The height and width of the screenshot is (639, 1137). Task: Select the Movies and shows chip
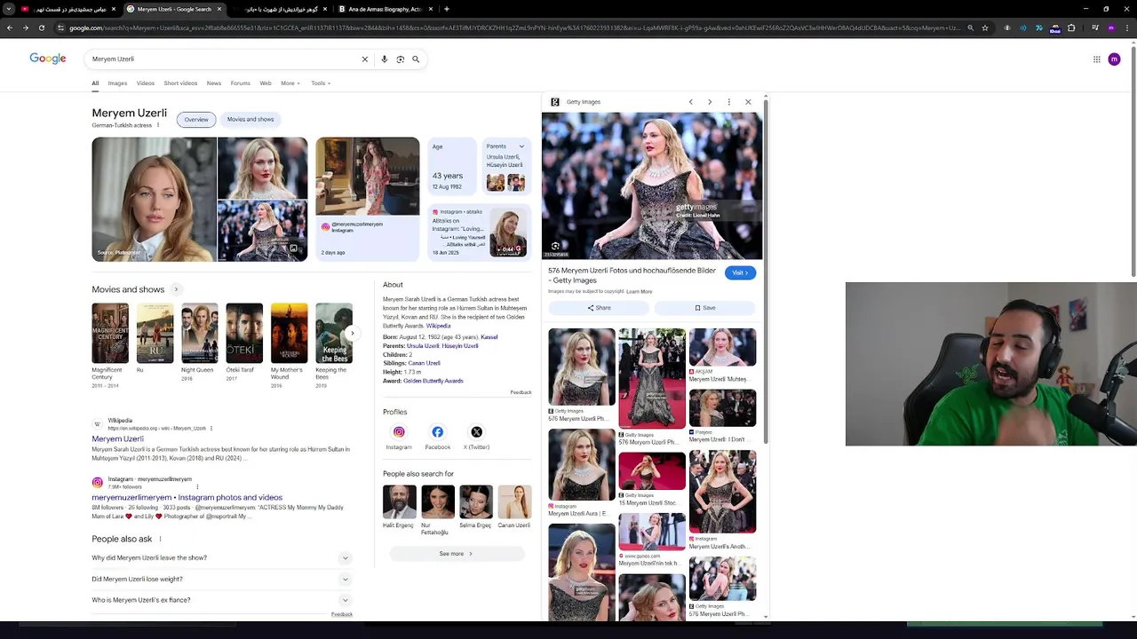coord(250,119)
